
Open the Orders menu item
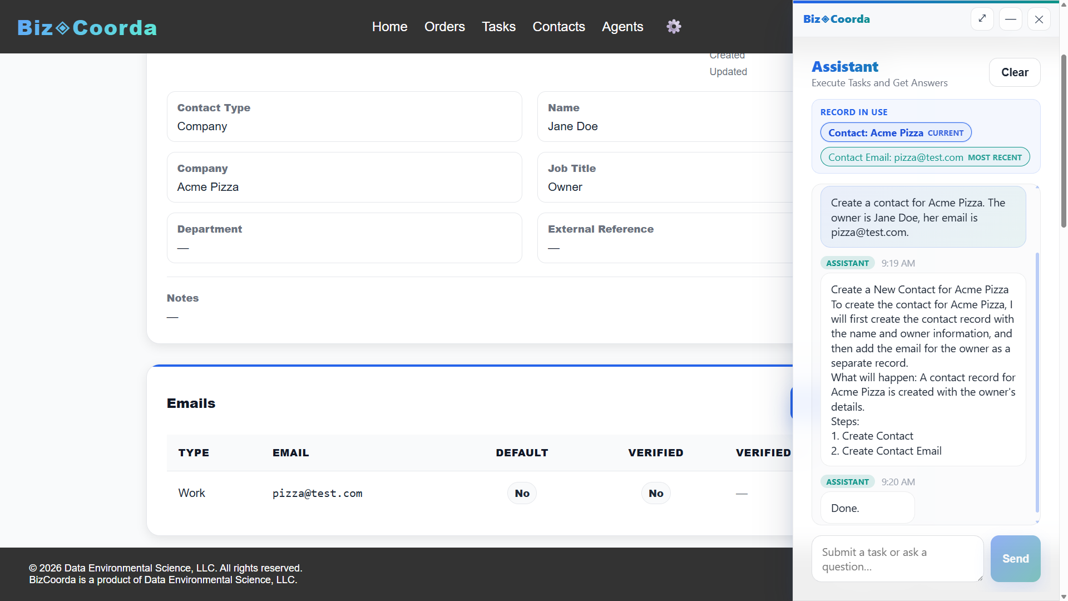pyautogui.click(x=444, y=26)
